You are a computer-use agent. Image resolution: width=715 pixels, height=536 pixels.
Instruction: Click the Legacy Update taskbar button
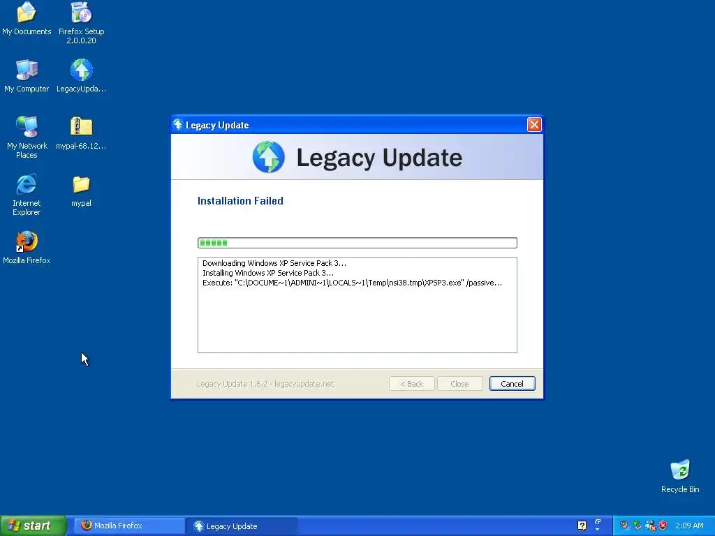pyautogui.click(x=242, y=526)
